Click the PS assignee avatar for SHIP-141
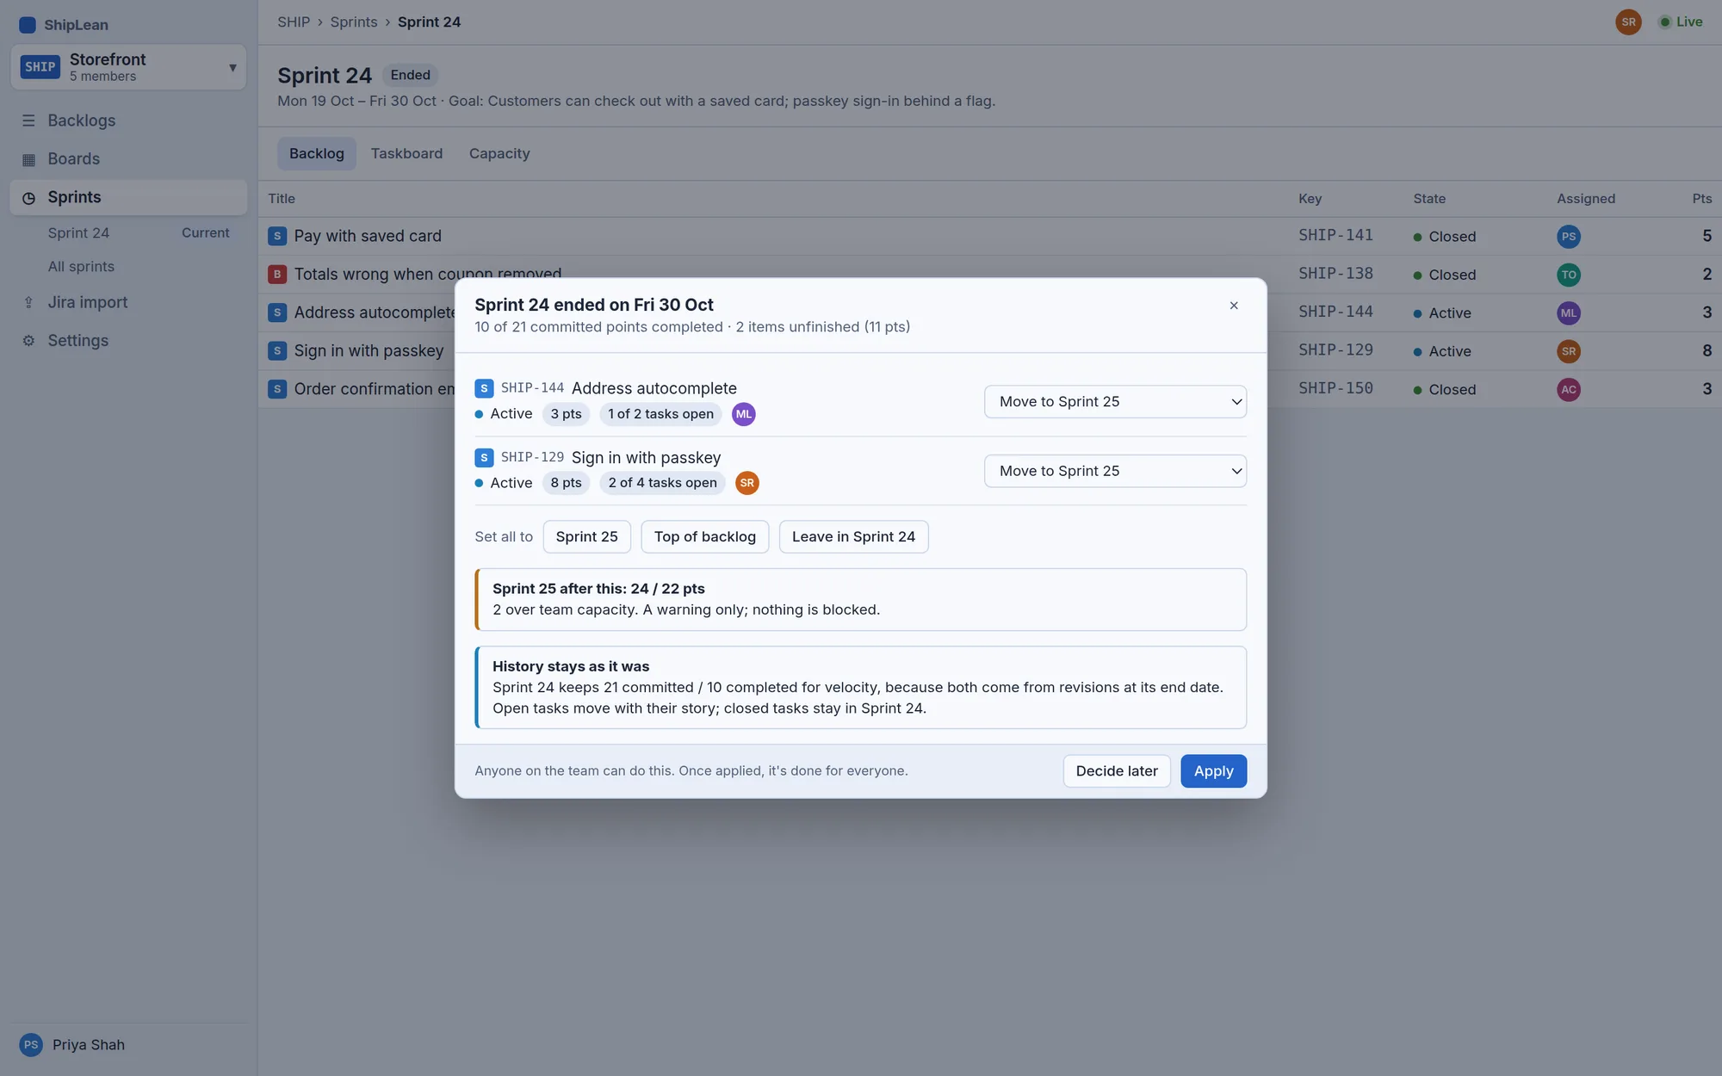The image size is (1722, 1076). pyautogui.click(x=1569, y=237)
